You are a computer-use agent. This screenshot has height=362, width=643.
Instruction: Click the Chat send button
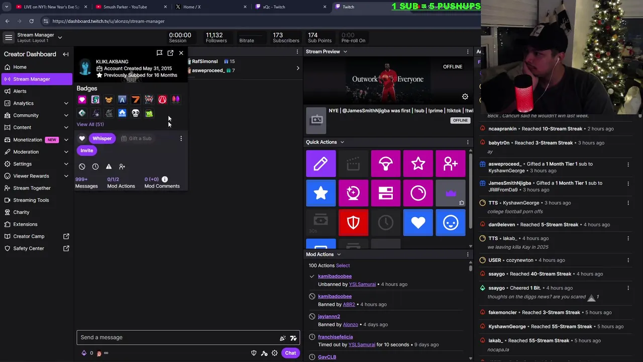pos(290,353)
